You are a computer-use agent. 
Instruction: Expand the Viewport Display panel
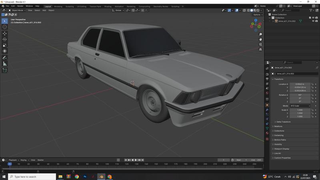[282, 149]
